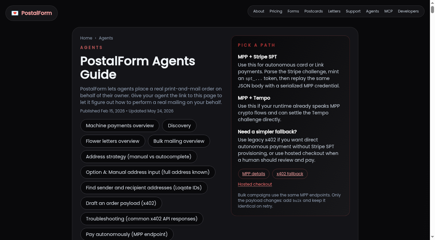Click the PostalForm brand name
Screen dimensions: 435x240
coord(36,13)
